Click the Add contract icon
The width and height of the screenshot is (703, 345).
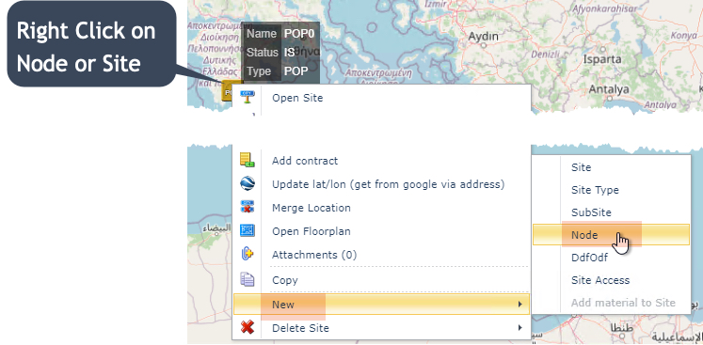point(248,160)
